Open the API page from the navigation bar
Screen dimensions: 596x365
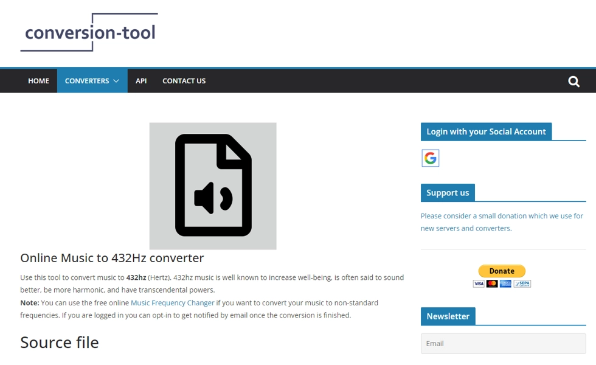click(140, 80)
